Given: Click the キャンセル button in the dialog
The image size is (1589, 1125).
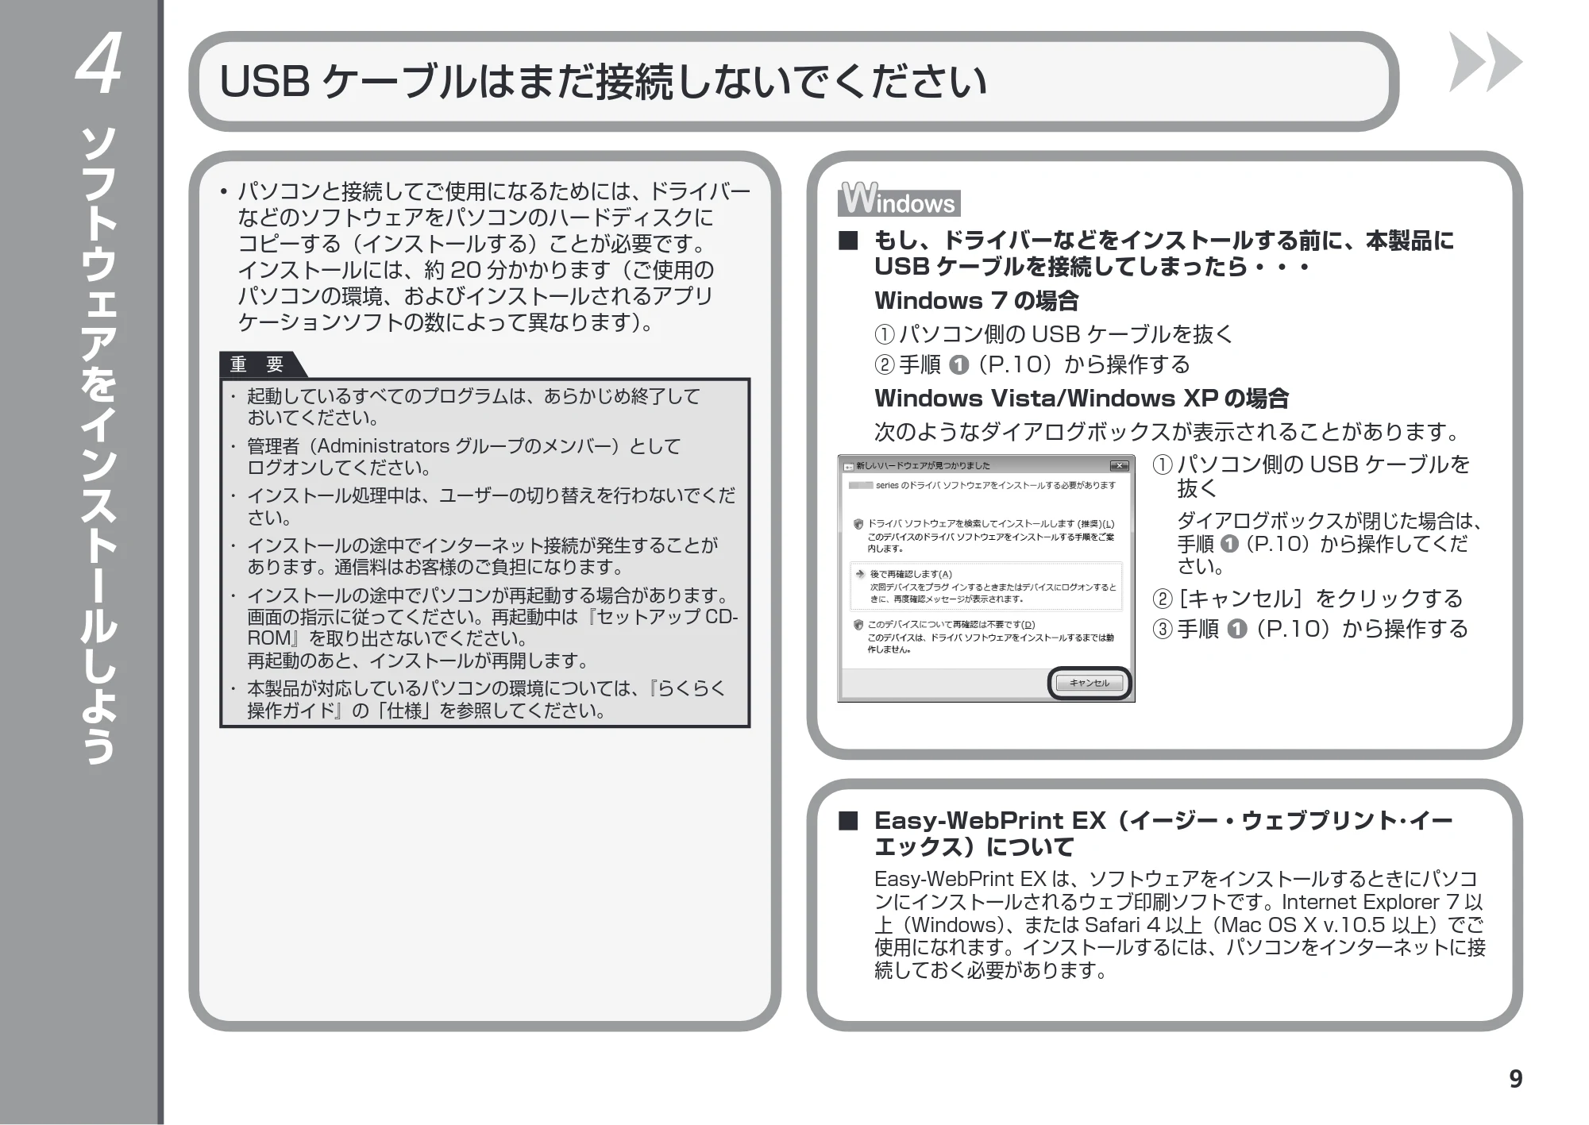Looking at the screenshot, I should 1090,683.
